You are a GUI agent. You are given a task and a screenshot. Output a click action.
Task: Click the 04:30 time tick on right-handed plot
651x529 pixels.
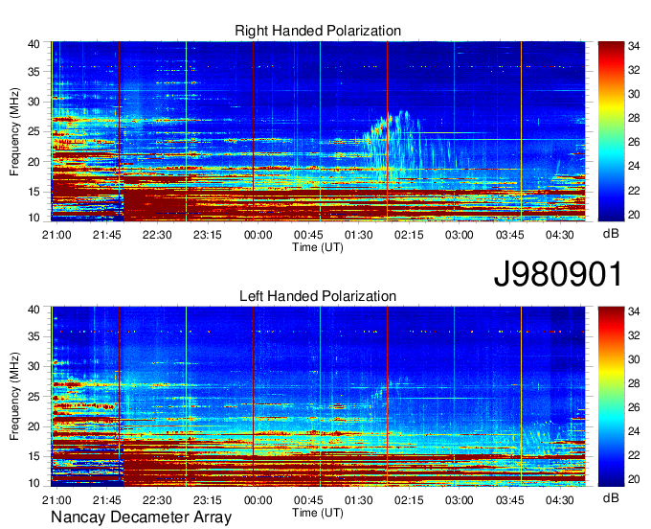[560, 235]
